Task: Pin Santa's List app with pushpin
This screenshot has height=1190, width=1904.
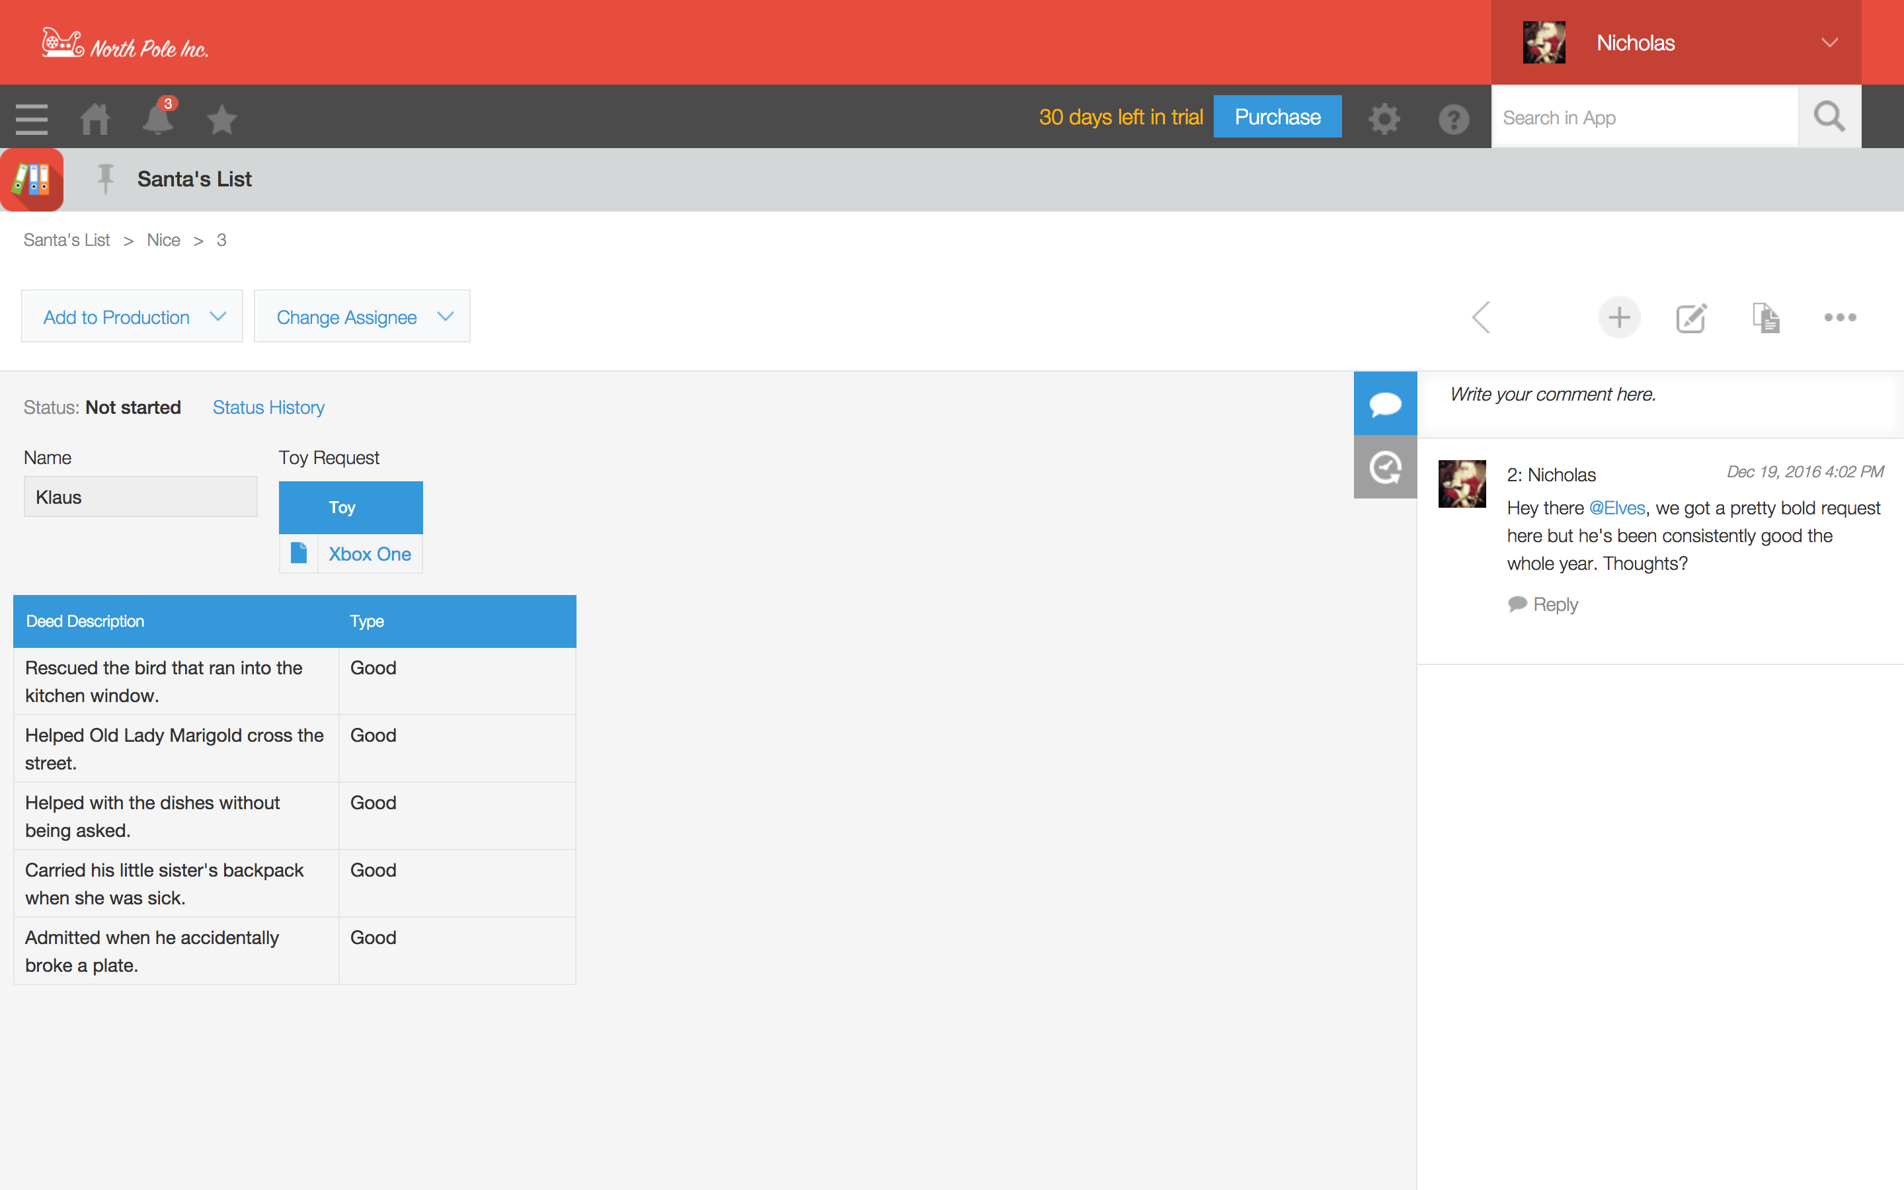Action: pyautogui.click(x=105, y=178)
